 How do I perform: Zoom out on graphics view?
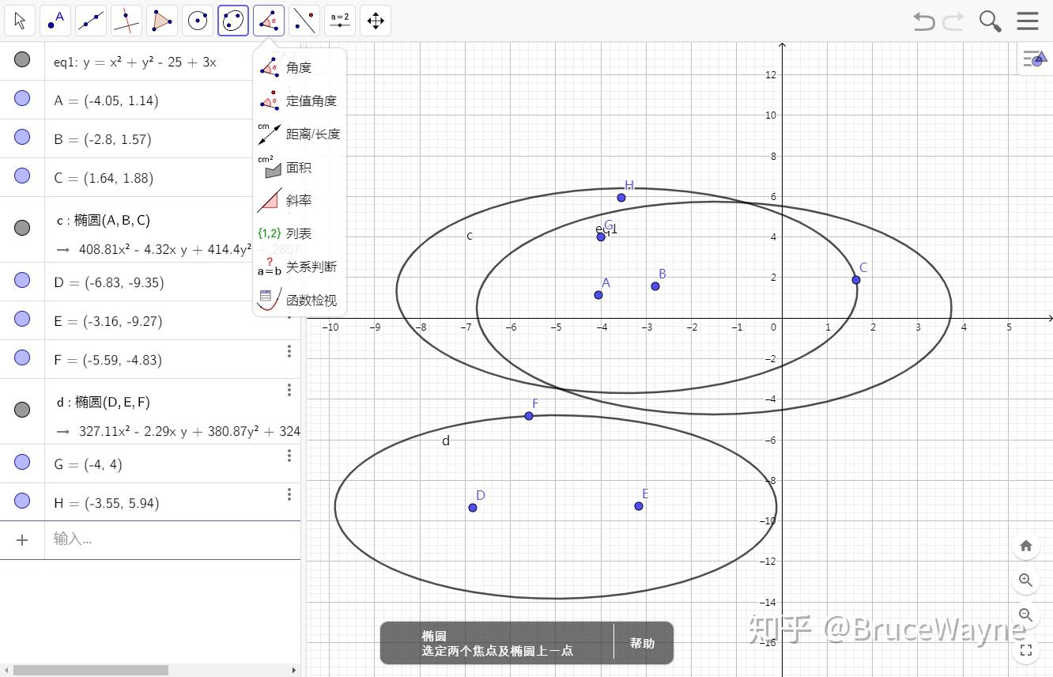click(x=1026, y=615)
